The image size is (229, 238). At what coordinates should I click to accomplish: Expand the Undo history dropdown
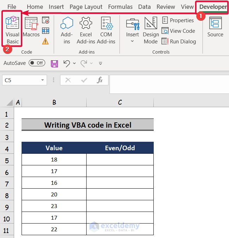(74, 63)
